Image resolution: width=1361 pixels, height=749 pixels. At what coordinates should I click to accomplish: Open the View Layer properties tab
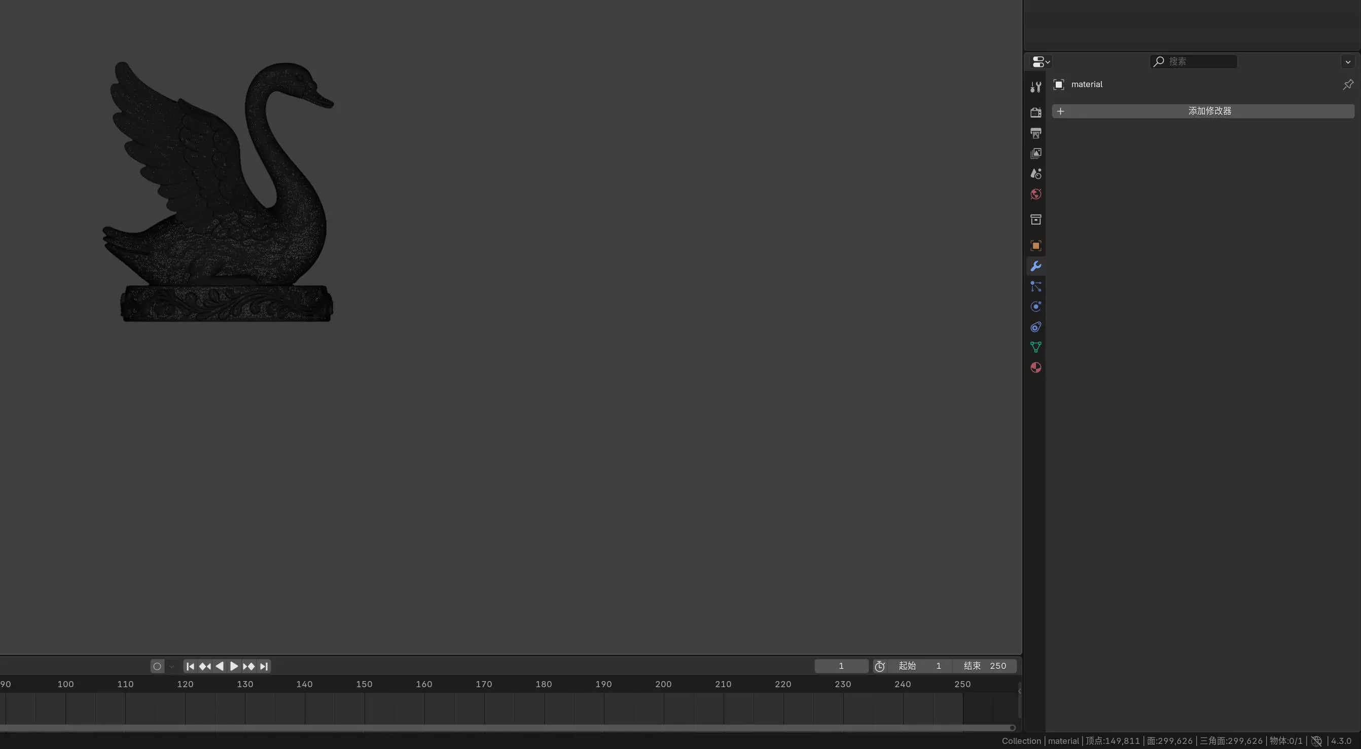tap(1035, 154)
